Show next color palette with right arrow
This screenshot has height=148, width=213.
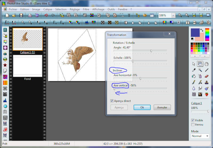pos(205,56)
